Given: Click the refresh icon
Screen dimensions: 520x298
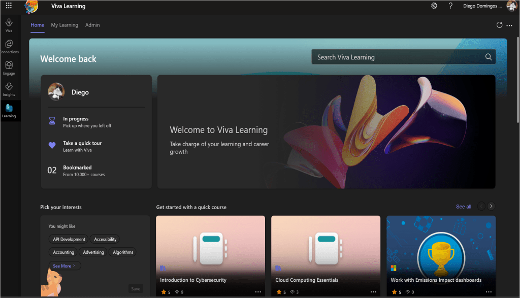Looking at the screenshot, I should coord(499,25).
